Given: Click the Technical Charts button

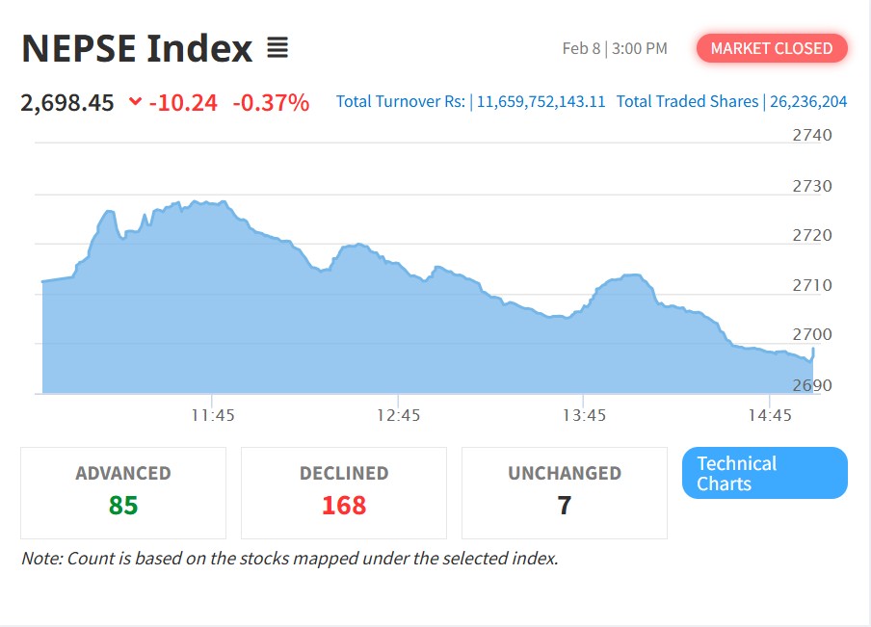Looking at the screenshot, I should [x=764, y=473].
